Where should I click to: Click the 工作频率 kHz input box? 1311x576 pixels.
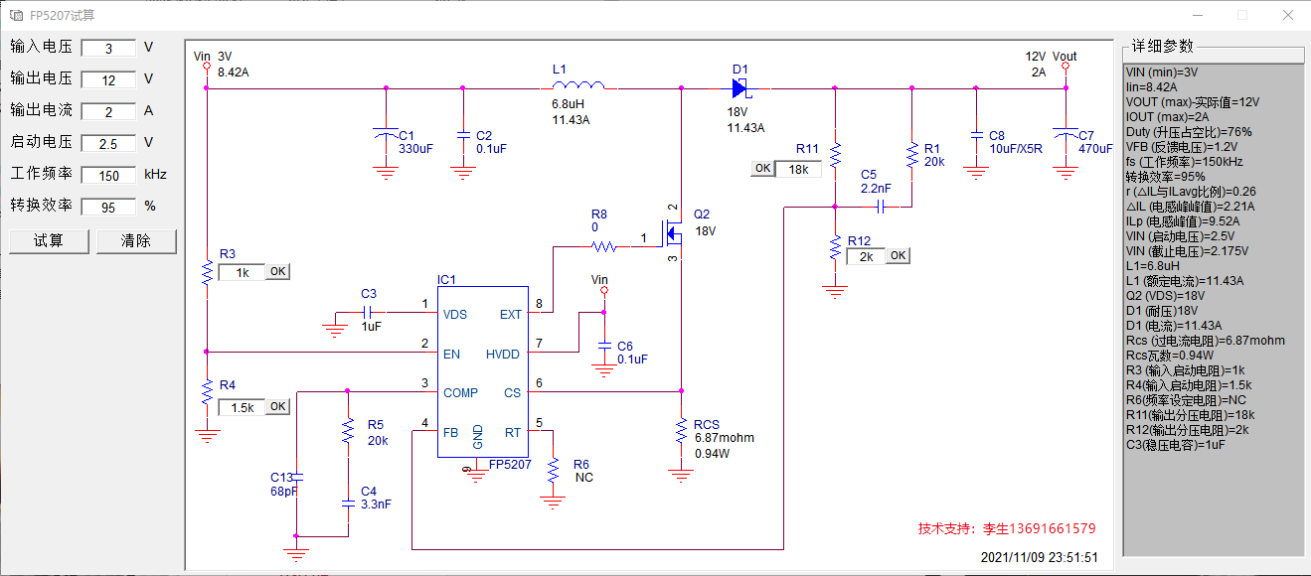coord(109,175)
